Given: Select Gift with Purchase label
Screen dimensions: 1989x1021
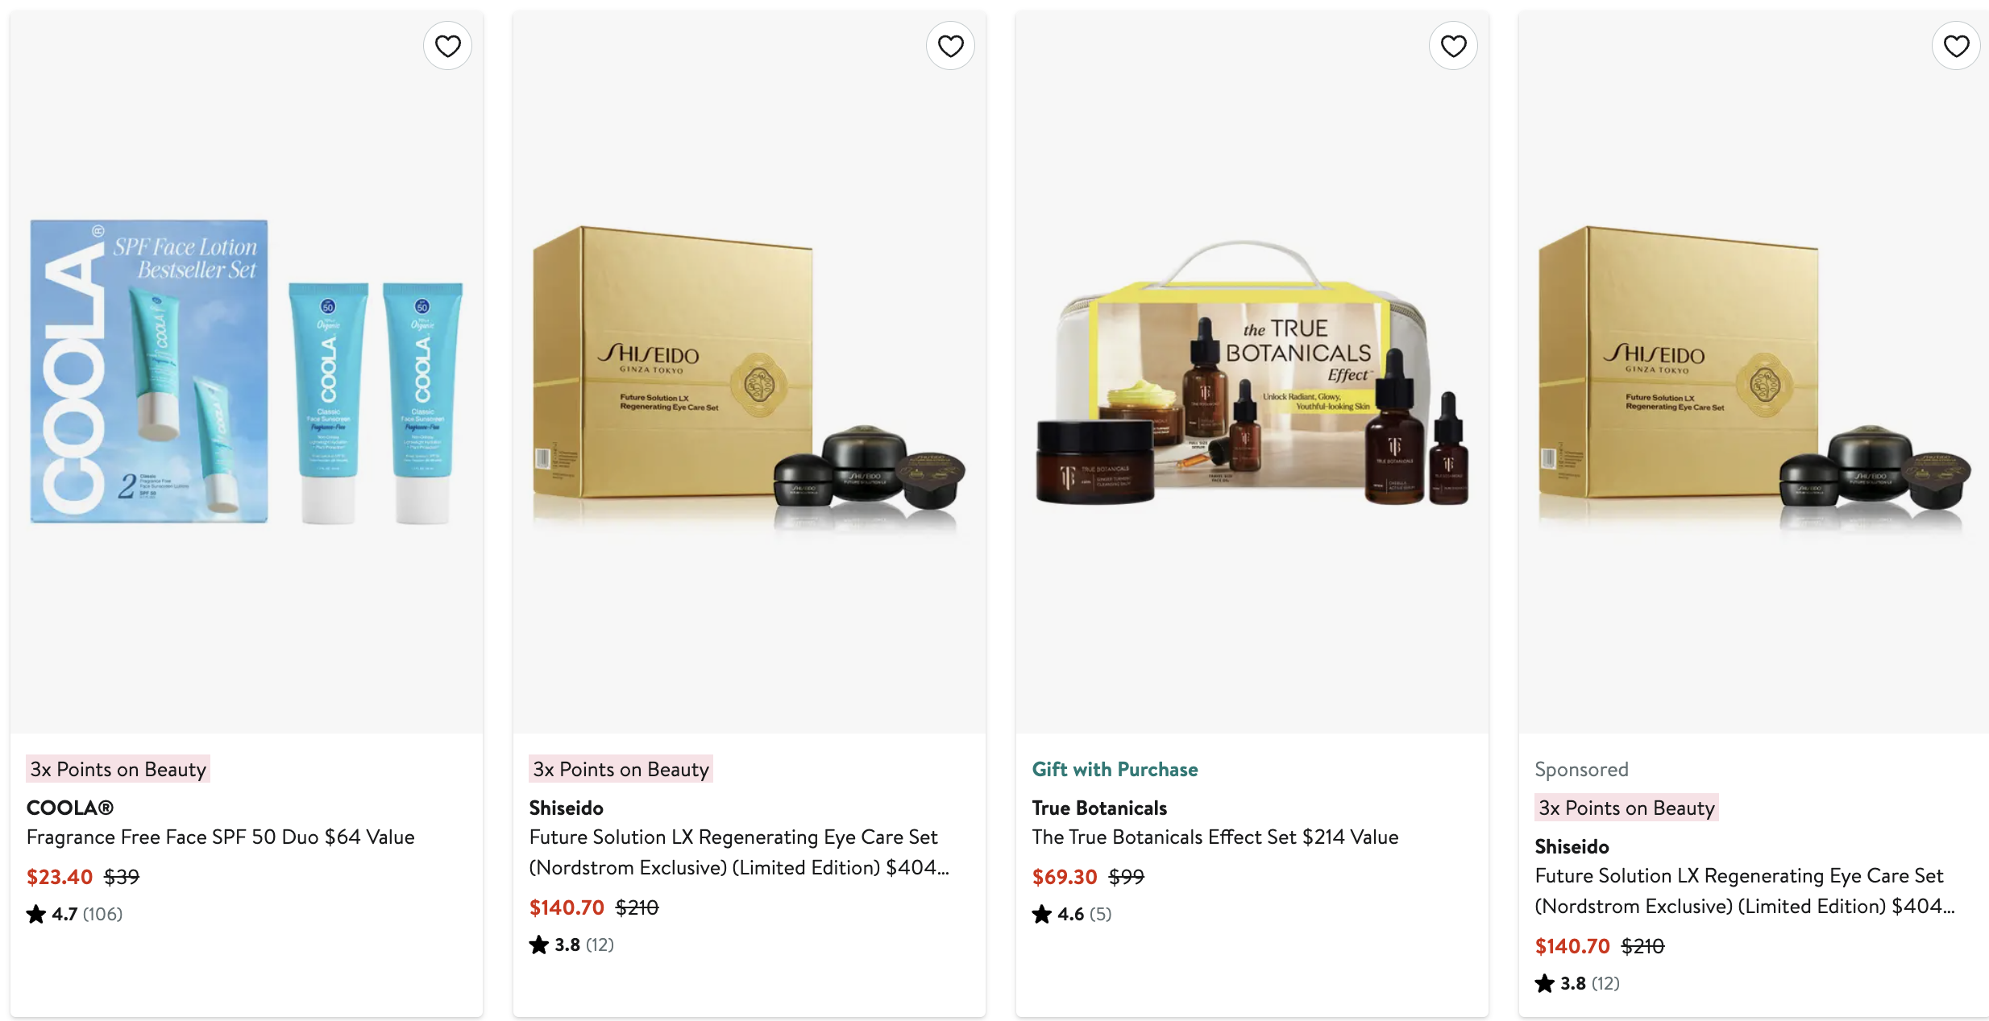Looking at the screenshot, I should coord(1115,769).
